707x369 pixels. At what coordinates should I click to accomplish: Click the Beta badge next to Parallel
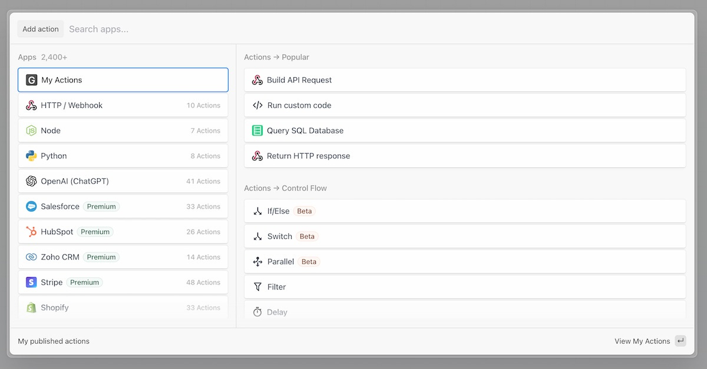309,262
